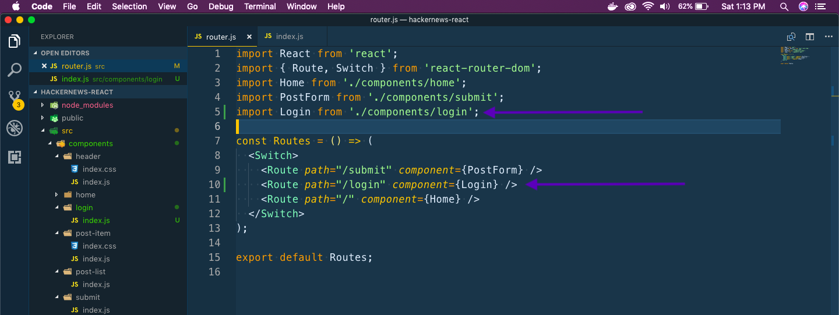The image size is (839, 315).
Task: Collapse the src folder
Action: coord(43,131)
